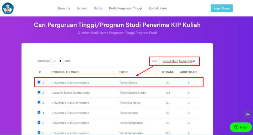
Task: Open the Berita menu item
Action: [x=98, y=8]
